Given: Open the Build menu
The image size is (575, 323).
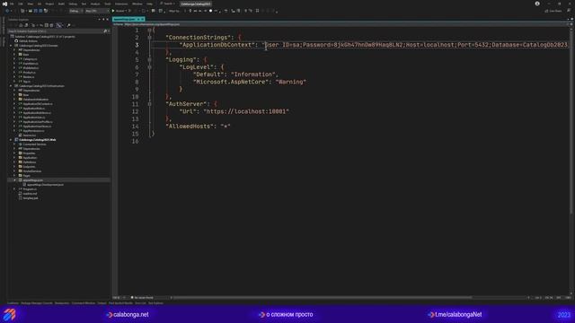Looking at the screenshot, I should [61, 4].
